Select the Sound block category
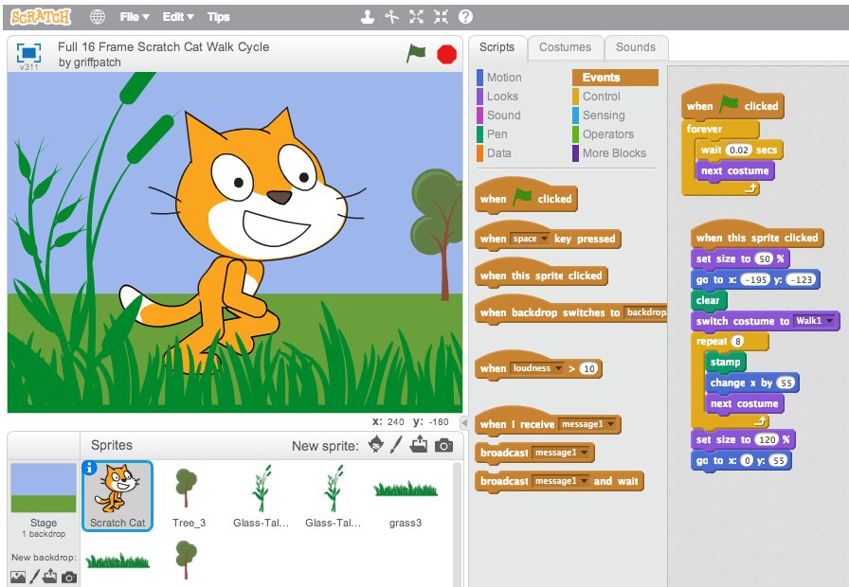This screenshot has height=587, width=849. tap(498, 116)
